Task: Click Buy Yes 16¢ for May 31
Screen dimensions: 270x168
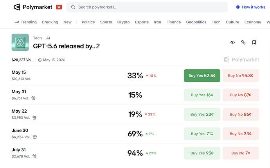Action: pos(202,95)
